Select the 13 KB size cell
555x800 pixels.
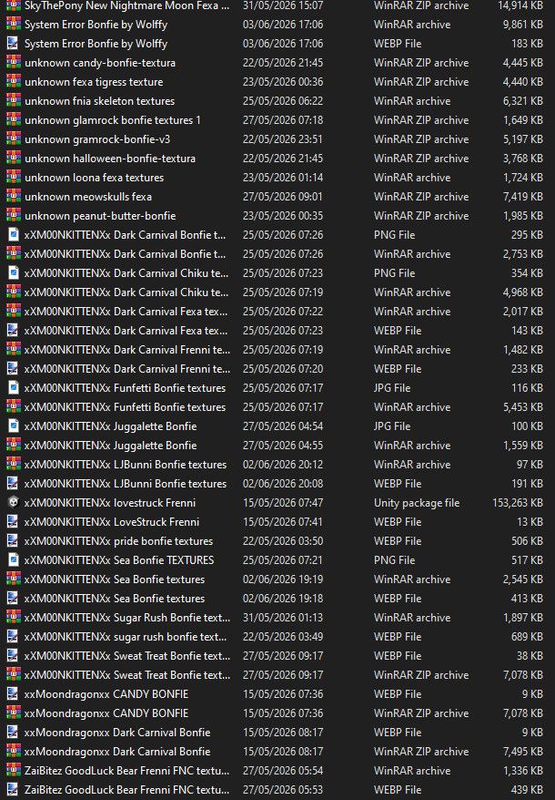(531, 521)
